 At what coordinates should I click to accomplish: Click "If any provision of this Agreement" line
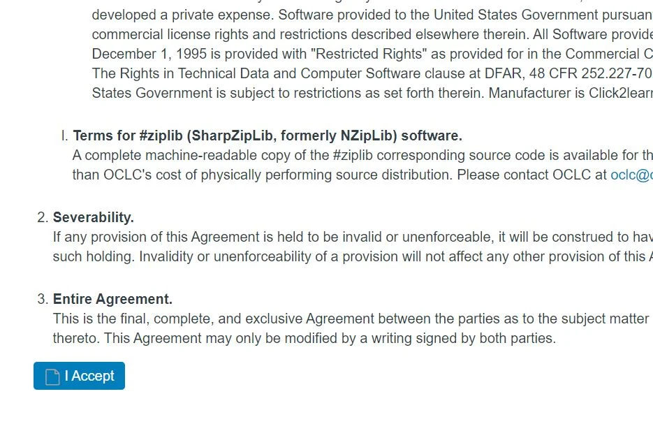coord(161,237)
